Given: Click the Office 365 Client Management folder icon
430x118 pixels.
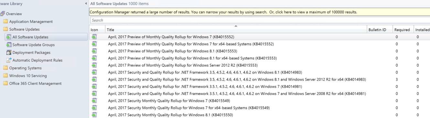Looking at the screenshot, I should coord(5,84).
